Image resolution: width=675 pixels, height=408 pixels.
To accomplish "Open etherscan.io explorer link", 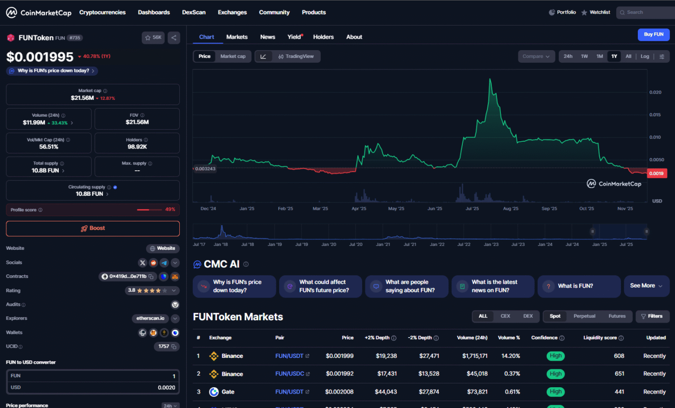I will pyautogui.click(x=150, y=318).
